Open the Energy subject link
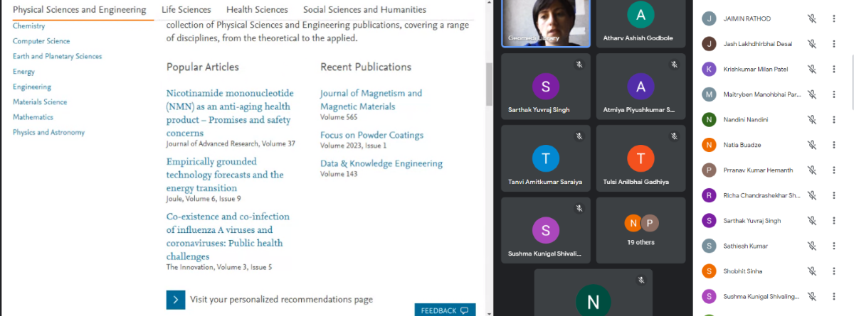Viewport: 854px width, 316px height. coord(23,72)
